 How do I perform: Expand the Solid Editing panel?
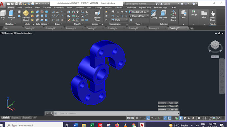pos(43,24)
